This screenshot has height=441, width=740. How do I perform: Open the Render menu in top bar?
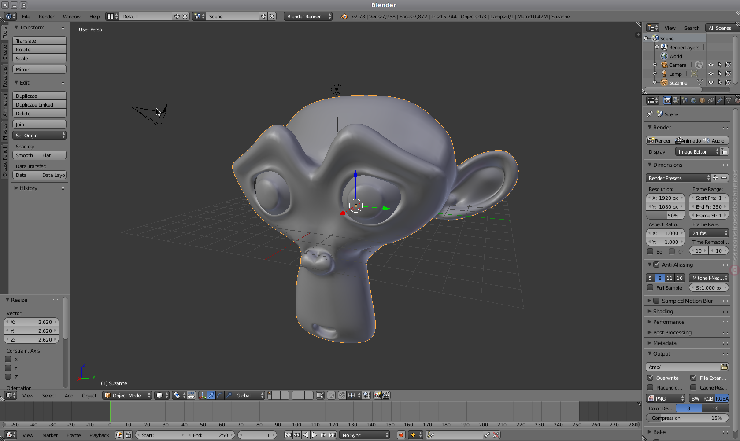(46, 16)
